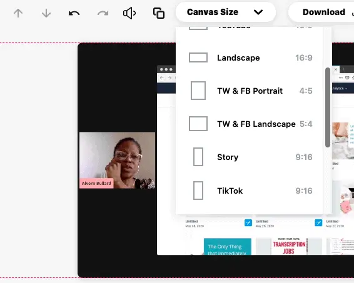Viewport: 354px width, 283px height.
Task: Open the audio speaker settings icon
Action: 129,13
